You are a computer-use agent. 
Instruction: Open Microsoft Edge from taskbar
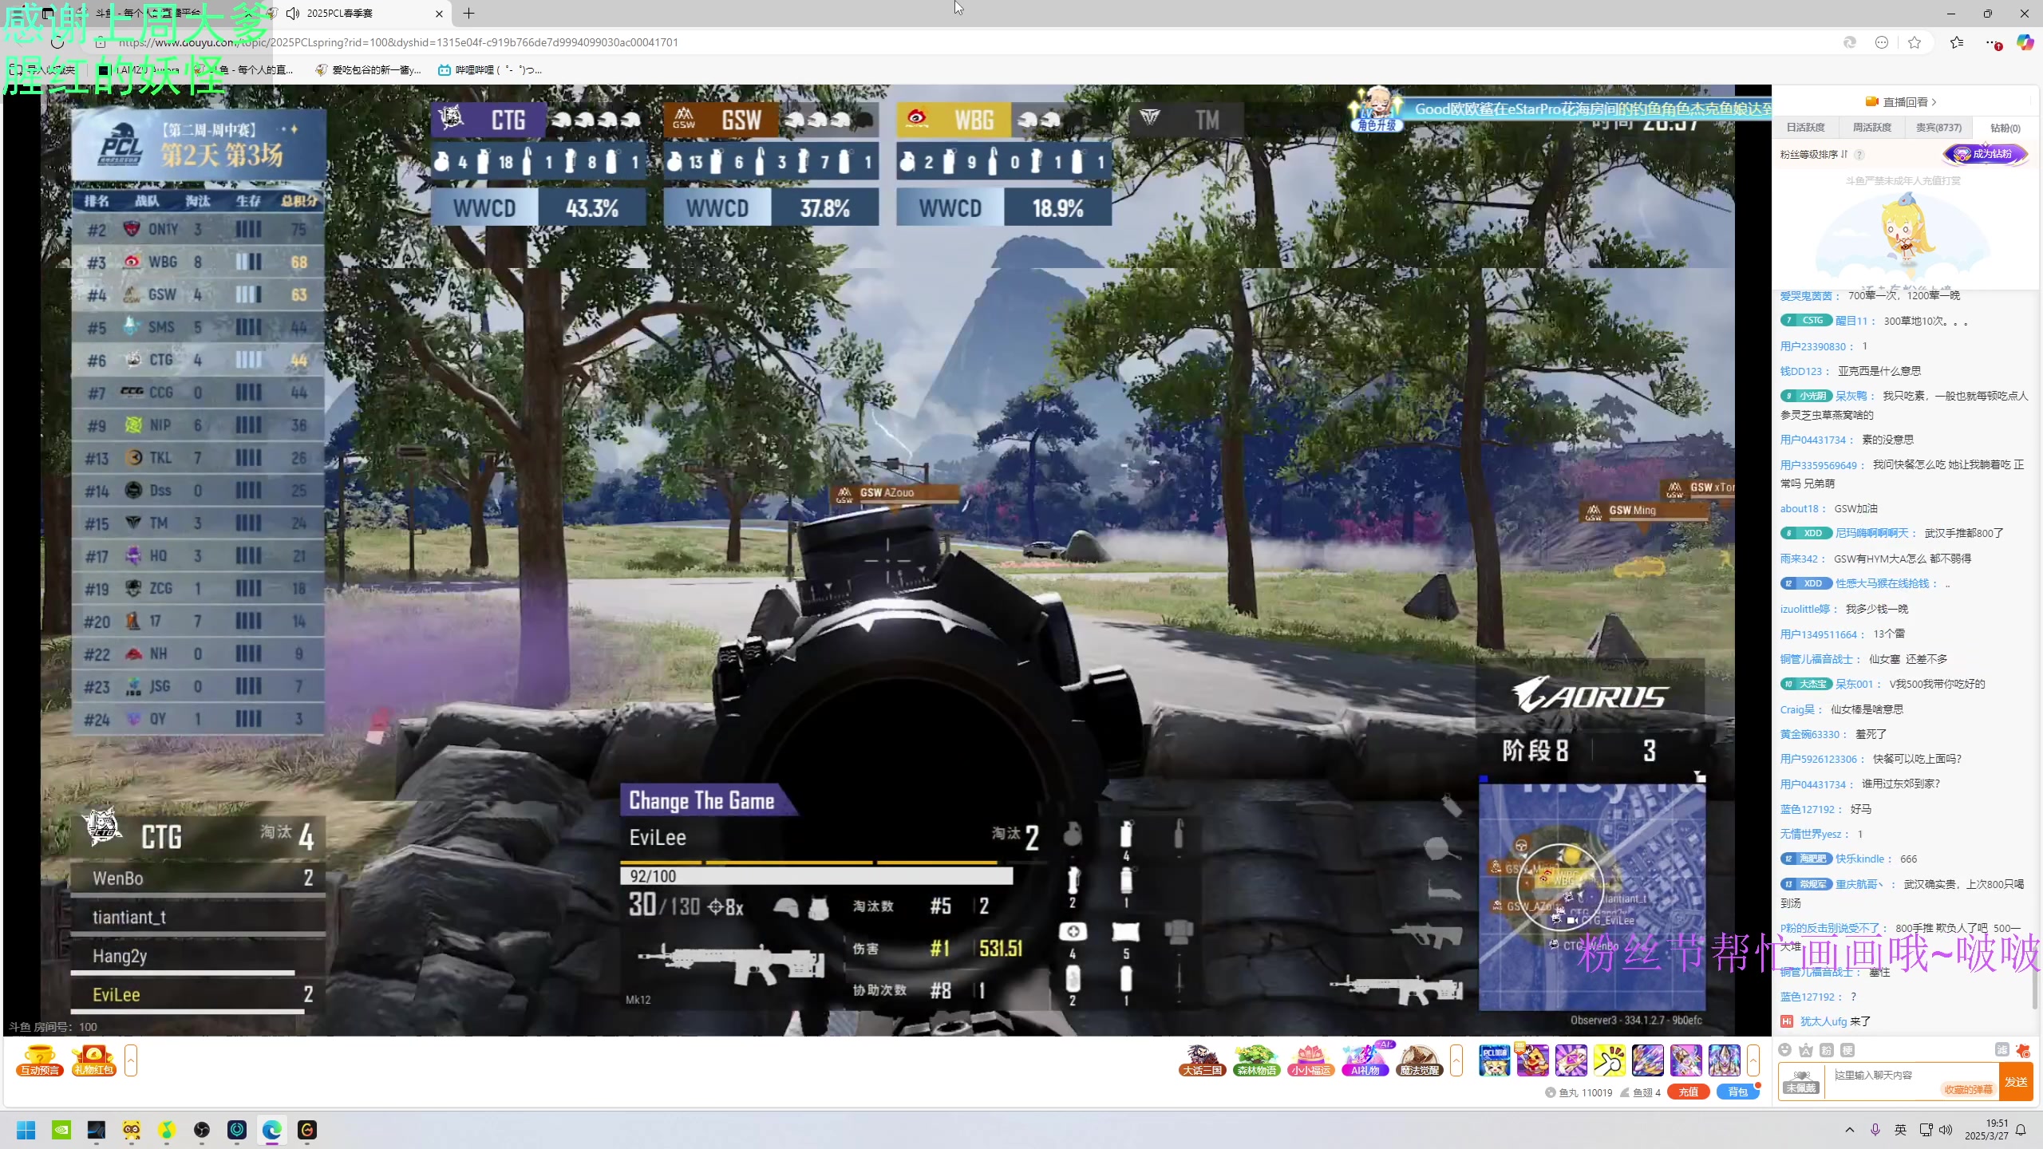click(272, 1130)
